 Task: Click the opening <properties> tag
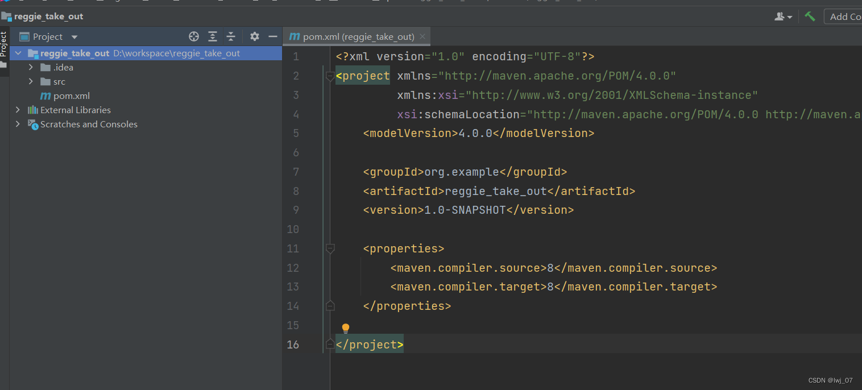404,248
